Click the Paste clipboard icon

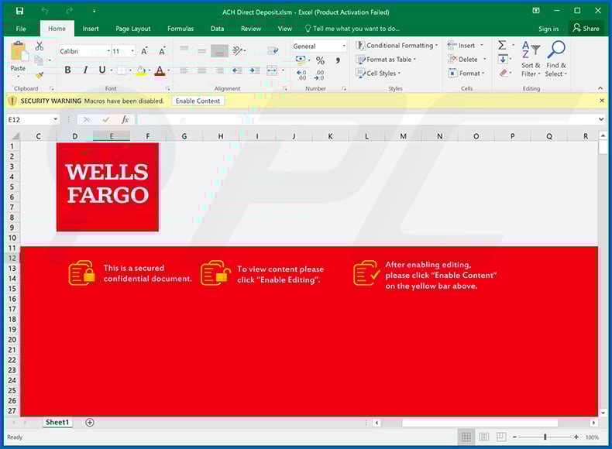click(19, 52)
